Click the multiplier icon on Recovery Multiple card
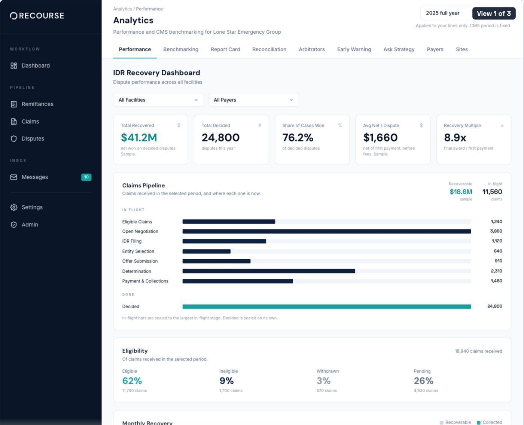 pos(502,126)
